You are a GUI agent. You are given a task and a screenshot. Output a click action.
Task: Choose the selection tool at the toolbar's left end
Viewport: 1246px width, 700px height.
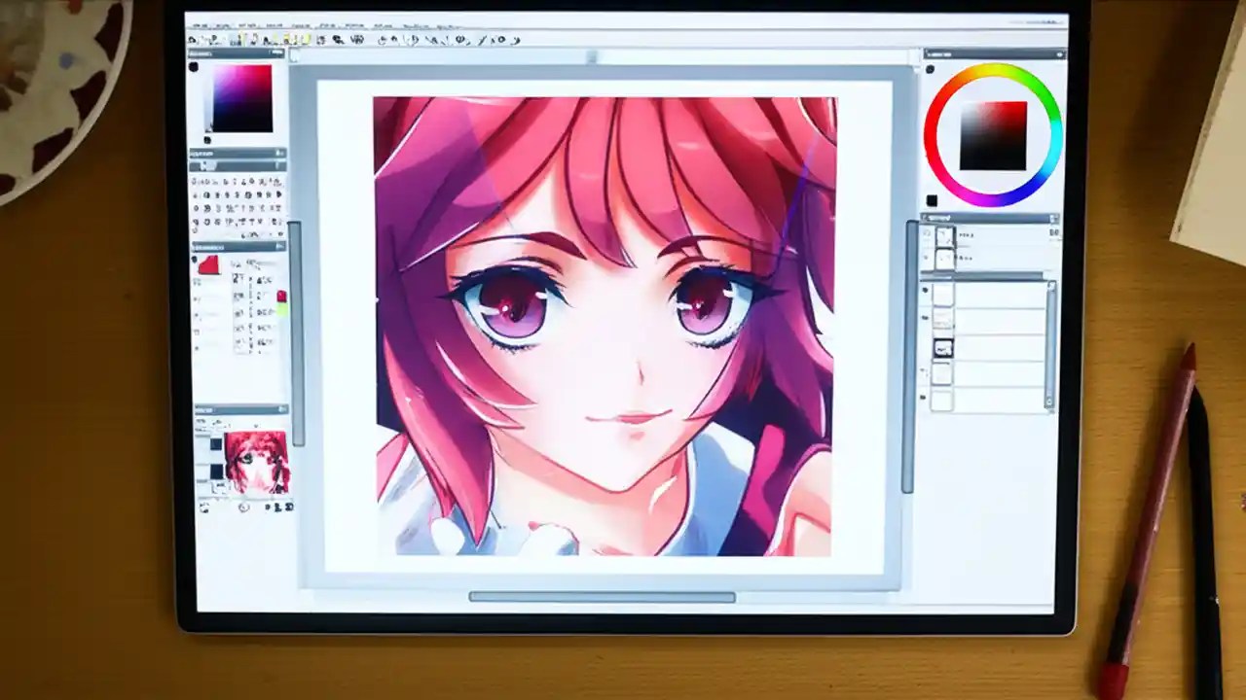click(x=195, y=41)
